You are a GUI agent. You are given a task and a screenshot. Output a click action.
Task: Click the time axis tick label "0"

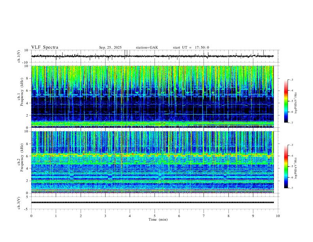coord(31,216)
